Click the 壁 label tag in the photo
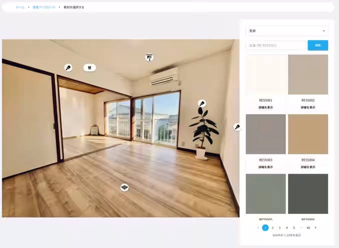 click(x=89, y=67)
